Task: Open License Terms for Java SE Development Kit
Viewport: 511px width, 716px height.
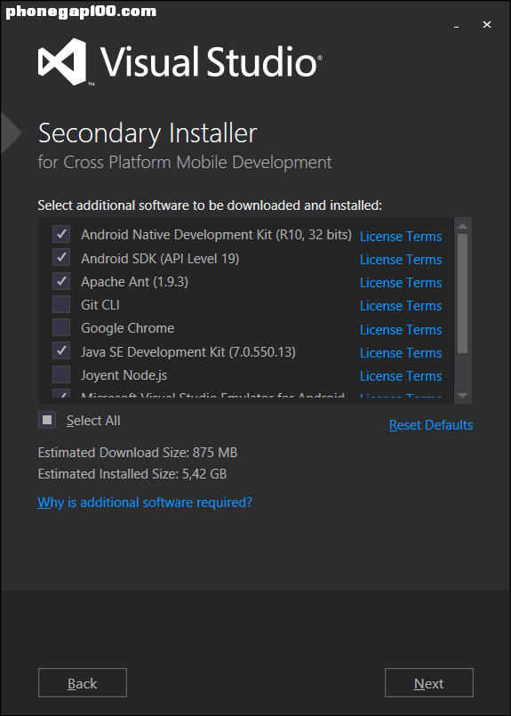Action: (x=401, y=353)
